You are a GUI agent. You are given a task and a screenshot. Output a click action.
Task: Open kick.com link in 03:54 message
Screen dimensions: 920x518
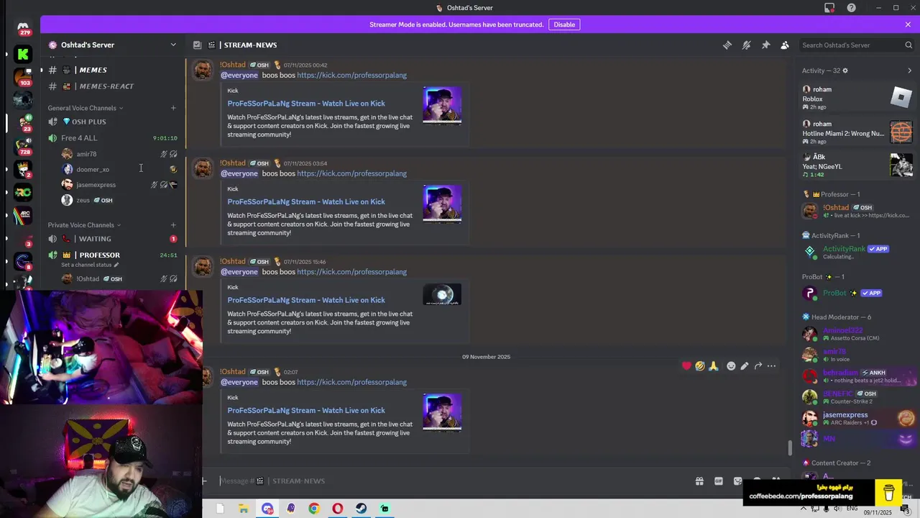coord(351,173)
